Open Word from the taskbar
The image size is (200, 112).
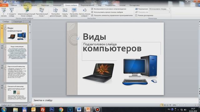tap(79, 110)
